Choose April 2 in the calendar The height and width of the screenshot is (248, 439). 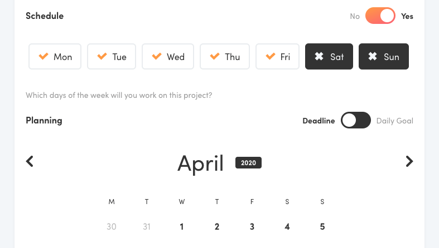click(x=217, y=226)
